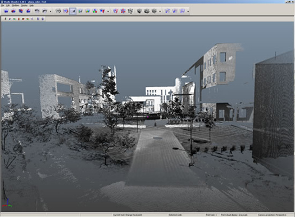Open the Display menu
The height and width of the screenshot is (217, 295).
[x=24, y=6]
